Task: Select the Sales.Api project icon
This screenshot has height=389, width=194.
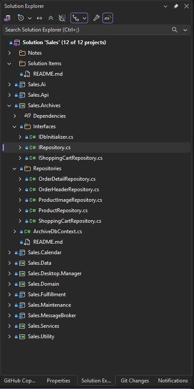Action: coord(22,95)
